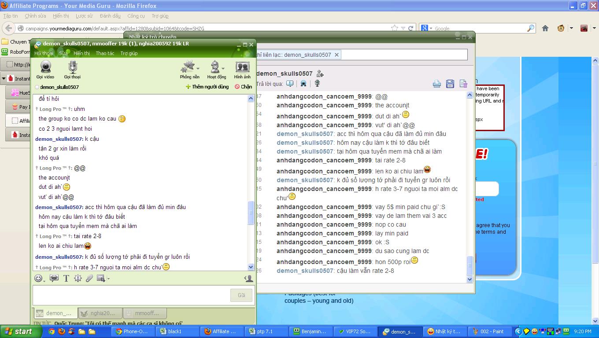Open the Sửa menu in chat window
Image resolution: width=599 pixels, height=338 pixels.
coord(63,53)
